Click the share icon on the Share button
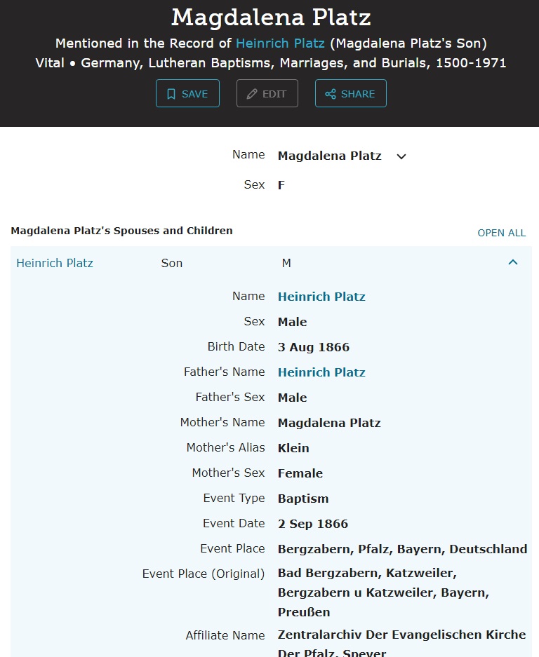This screenshot has width=539, height=657. pos(331,94)
